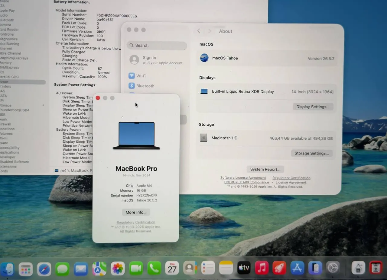Select Sign in with your Apple Account
387x280 pixels.
tap(156, 60)
